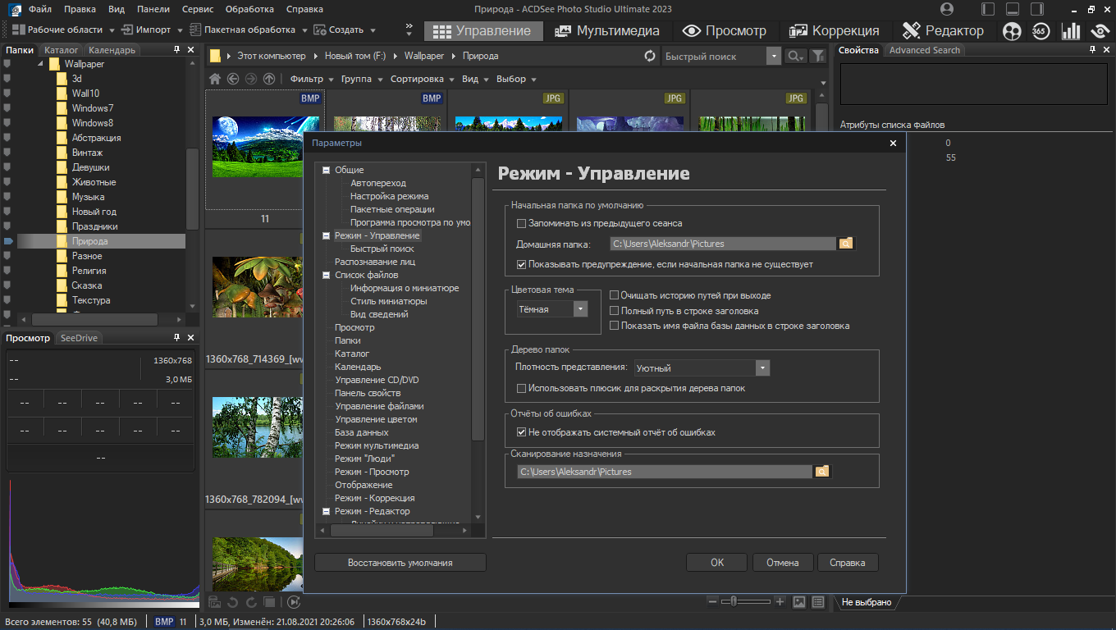
Task: Click the "Быстрый поиск" search field
Action: point(714,56)
